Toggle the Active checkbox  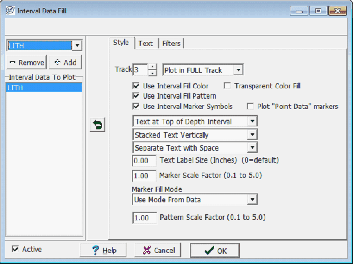point(15,250)
